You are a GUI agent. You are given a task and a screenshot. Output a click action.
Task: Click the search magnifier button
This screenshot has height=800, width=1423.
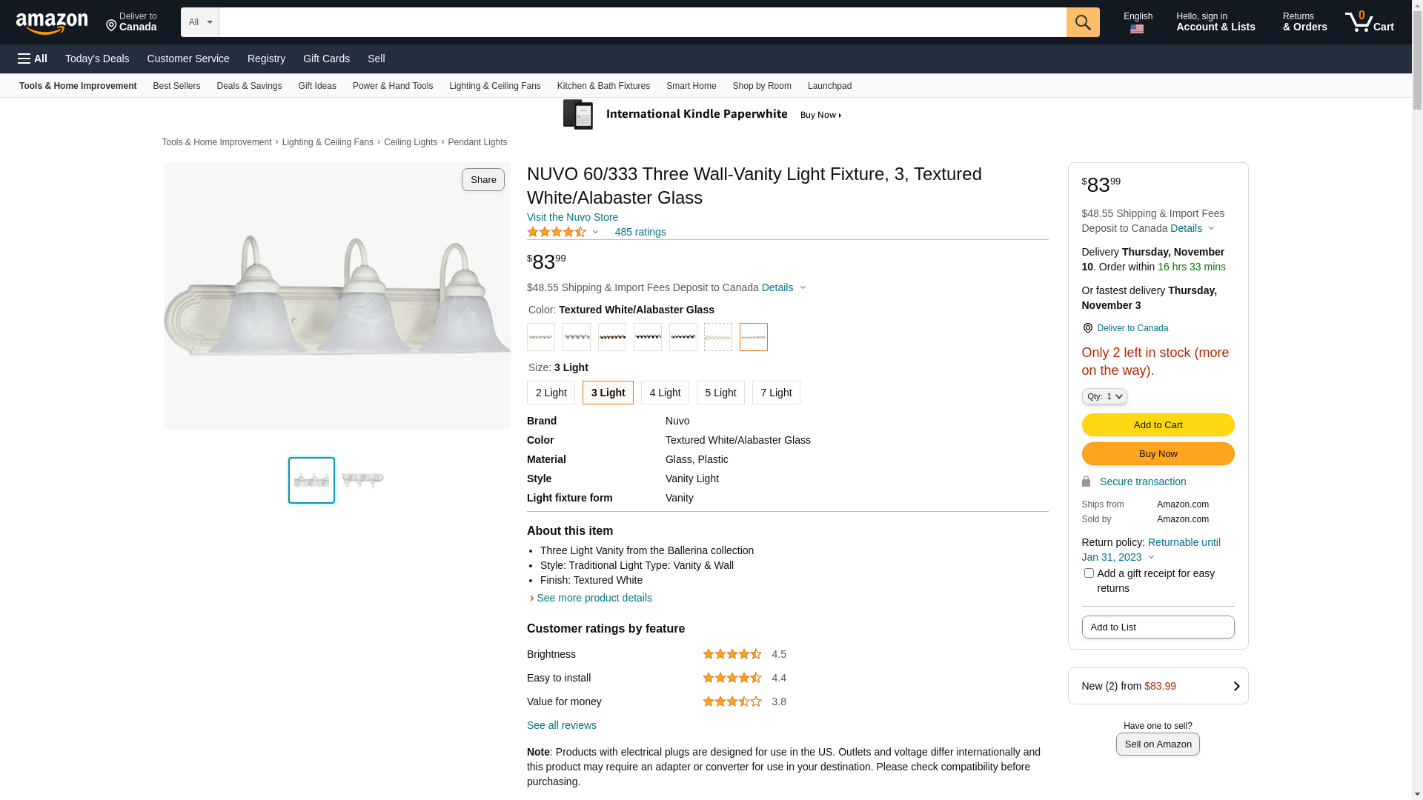(1083, 22)
